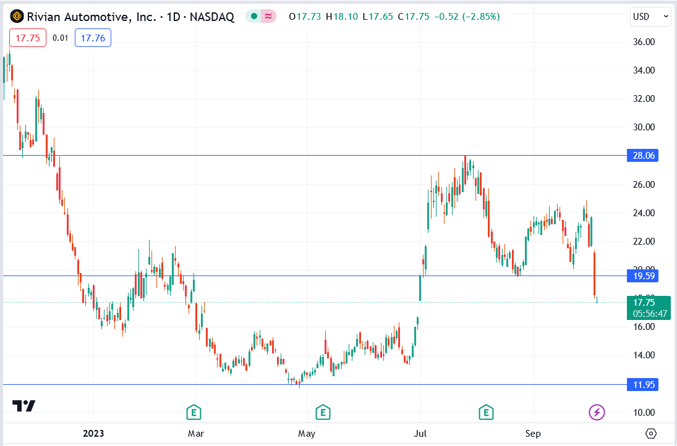Click the 32.00 price scale label

[x=644, y=99]
